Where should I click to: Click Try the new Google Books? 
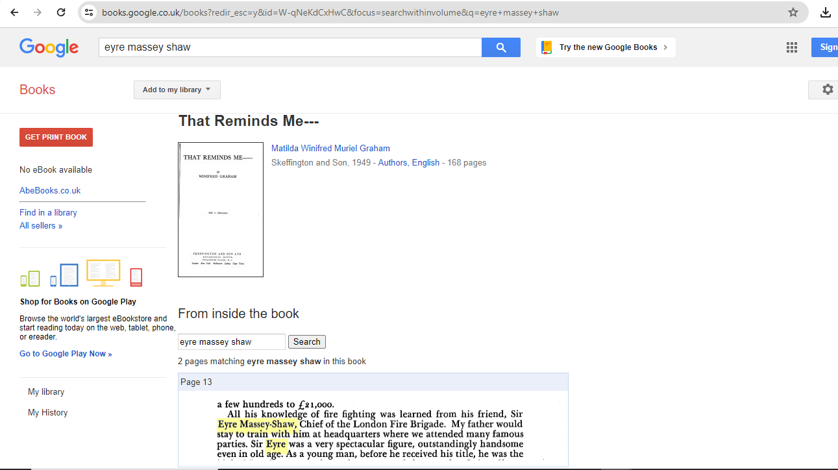(x=606, y=47)
